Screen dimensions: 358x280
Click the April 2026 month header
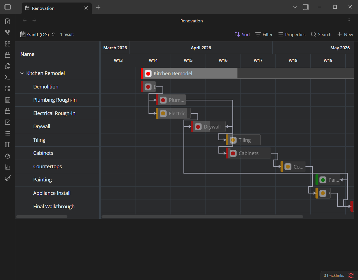coord(201,48)
